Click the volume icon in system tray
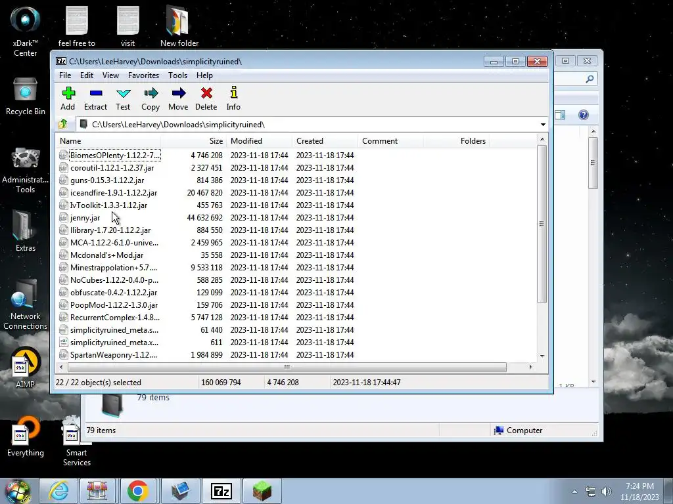The height and width of the screenshot is (504, 673). pos(607,492)
